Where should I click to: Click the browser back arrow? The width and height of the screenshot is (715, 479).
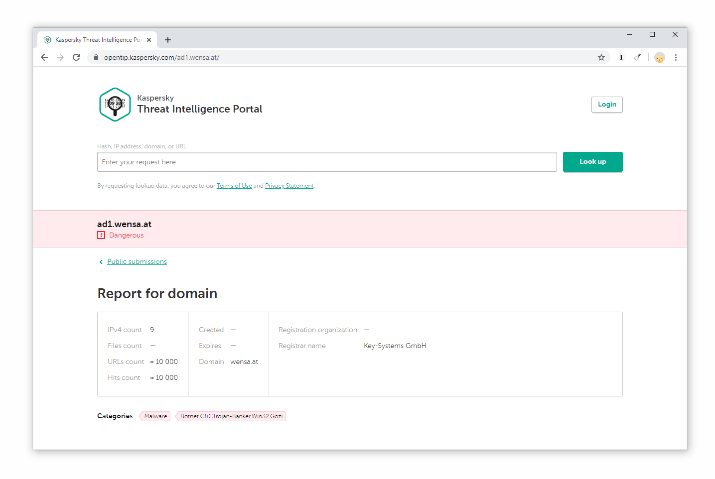(44, 57)
